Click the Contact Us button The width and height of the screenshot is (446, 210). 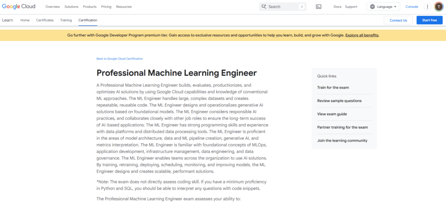click(398, 20)
